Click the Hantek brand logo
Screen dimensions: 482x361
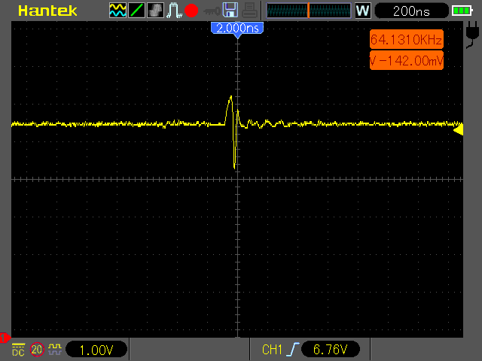pos(47,11)
